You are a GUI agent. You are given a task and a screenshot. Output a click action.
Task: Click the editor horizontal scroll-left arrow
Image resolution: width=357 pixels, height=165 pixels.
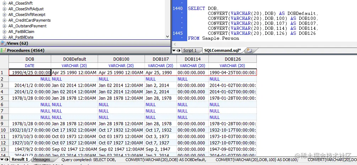175,44
